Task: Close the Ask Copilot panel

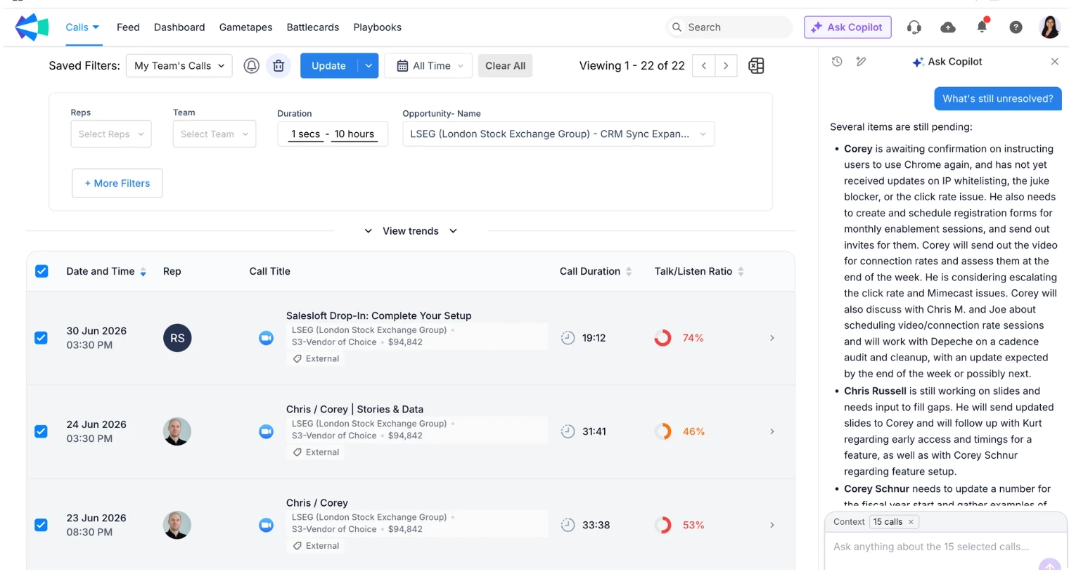Action: coord(1055,62)
